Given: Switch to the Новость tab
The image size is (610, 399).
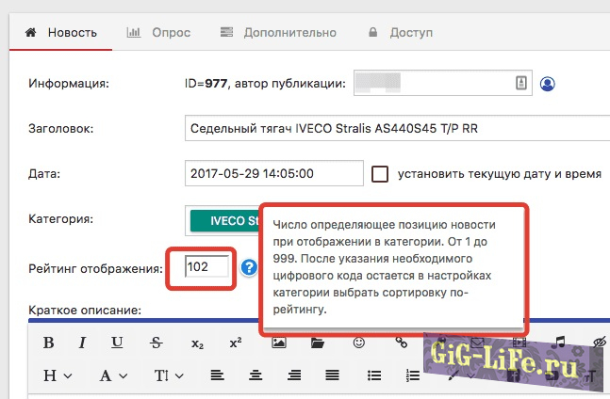Looking at the screenshot, I should (61, 33).
